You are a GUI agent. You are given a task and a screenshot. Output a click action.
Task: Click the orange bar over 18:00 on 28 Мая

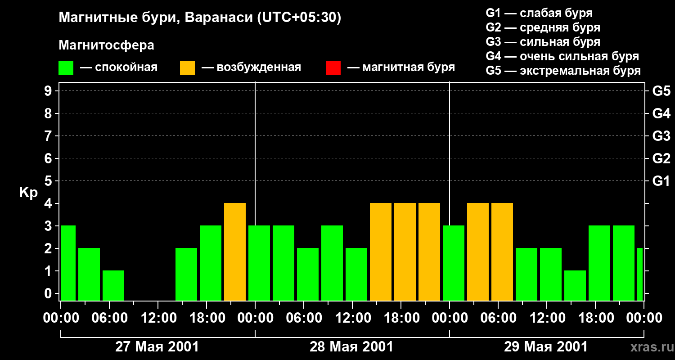(x=405, y=252)
